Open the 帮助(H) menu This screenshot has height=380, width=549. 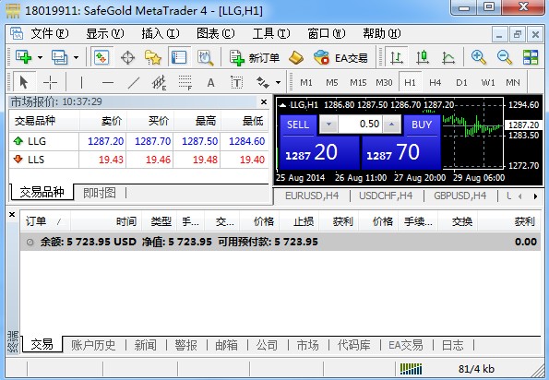(382, 33)
